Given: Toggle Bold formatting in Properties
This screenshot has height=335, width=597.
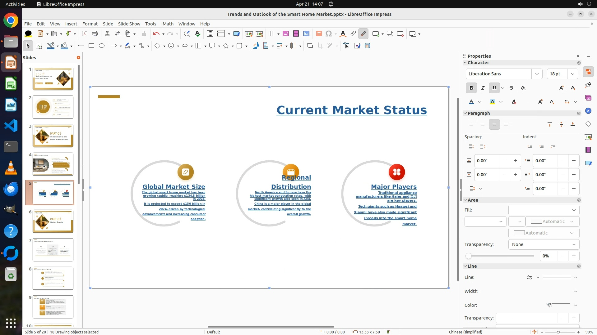Looking at the screenshot, I should click(x=471, y=88).
